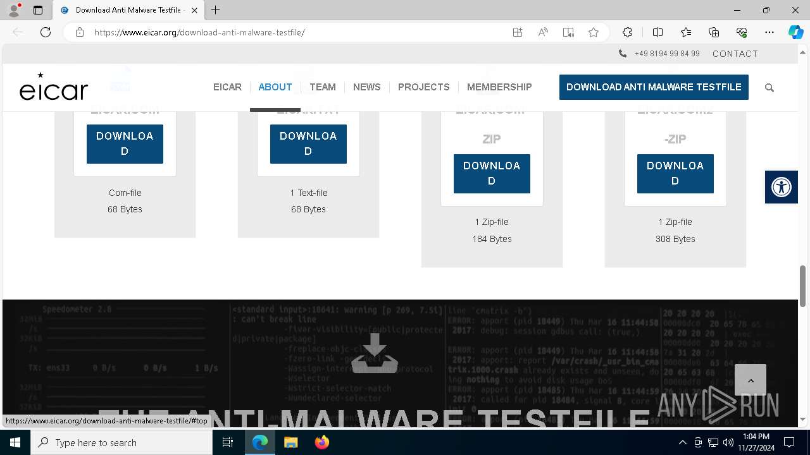Open the NEWS menu item
The image size is (810, 455).
pos(367,87)
